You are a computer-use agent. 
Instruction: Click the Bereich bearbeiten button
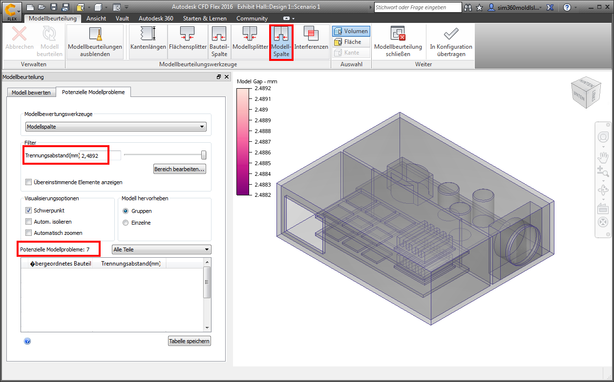point(180,169)
